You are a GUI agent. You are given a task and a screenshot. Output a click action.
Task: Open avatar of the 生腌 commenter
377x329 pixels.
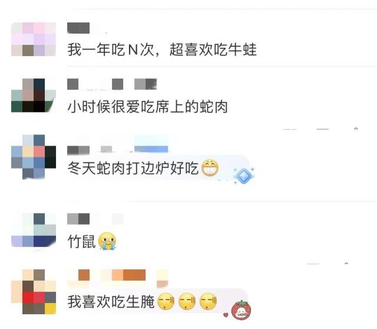pyautogui.click(x=34, y=292)
